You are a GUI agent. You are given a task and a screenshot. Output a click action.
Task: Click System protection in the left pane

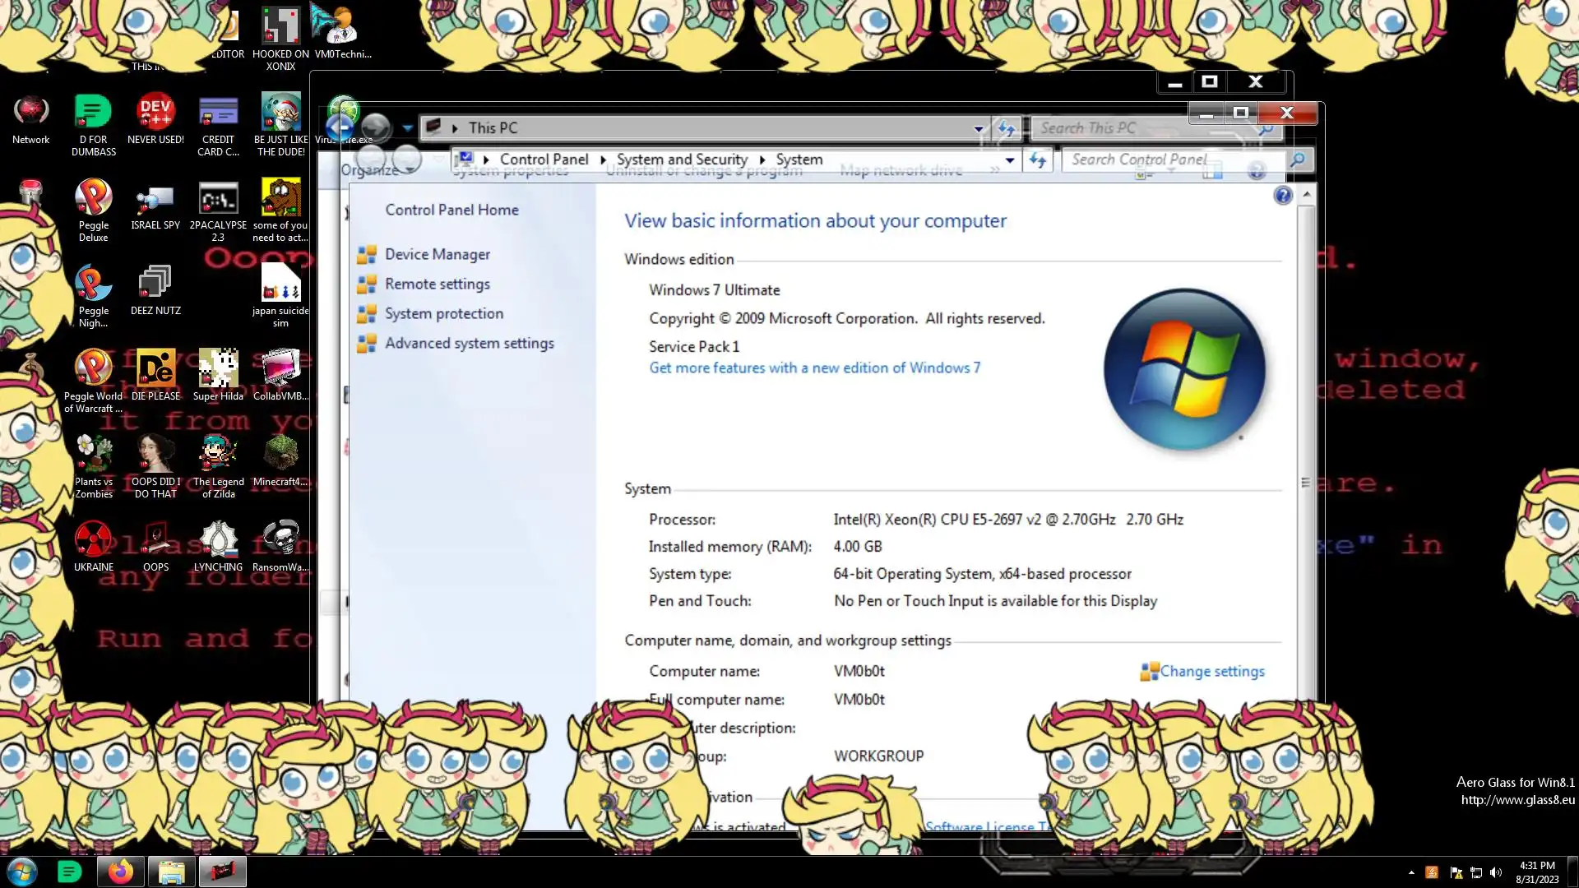443,314
